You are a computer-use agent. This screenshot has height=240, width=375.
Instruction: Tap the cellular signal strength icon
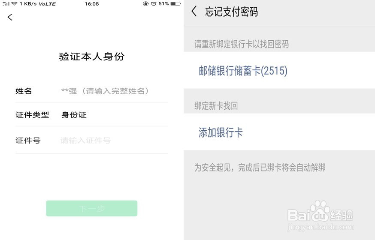(6, 3)
